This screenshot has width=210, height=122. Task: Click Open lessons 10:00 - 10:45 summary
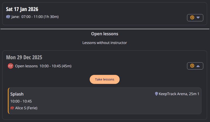tap(43, 66)
